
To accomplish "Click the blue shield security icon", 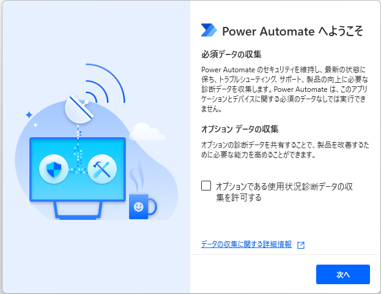I will click(54, 169).
